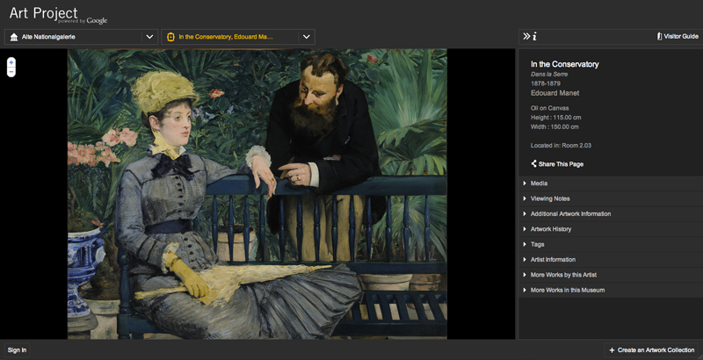Viewport: 703px width, 360px height.
Task: Open the Alte Nationalgalerie museum dropdown
Action: (149, 37)
